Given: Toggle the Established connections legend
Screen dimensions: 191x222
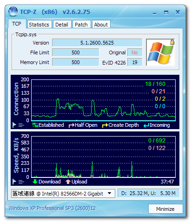Looking at the screenshot, I should coord(48,125).
